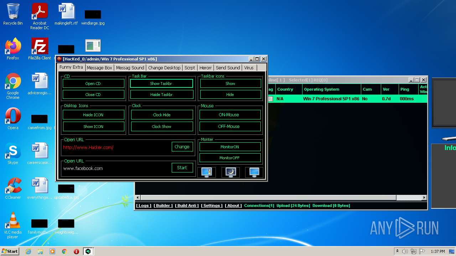Click Opera icon in taskbar
The height and width of the screenshot is (256, 456).
(x=76, y=251)
